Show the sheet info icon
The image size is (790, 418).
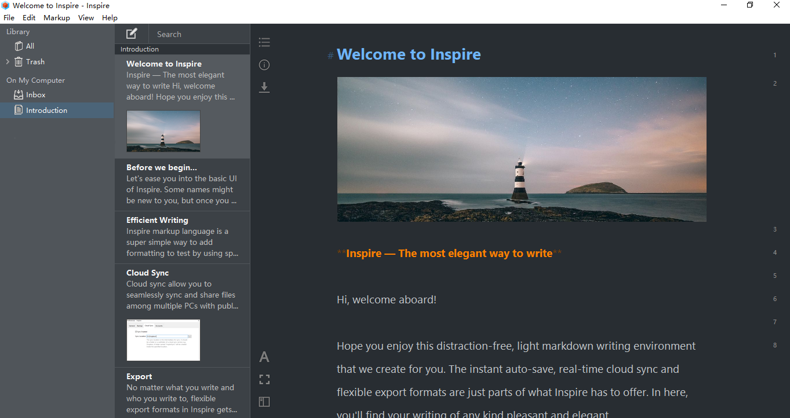pos(264,65)
